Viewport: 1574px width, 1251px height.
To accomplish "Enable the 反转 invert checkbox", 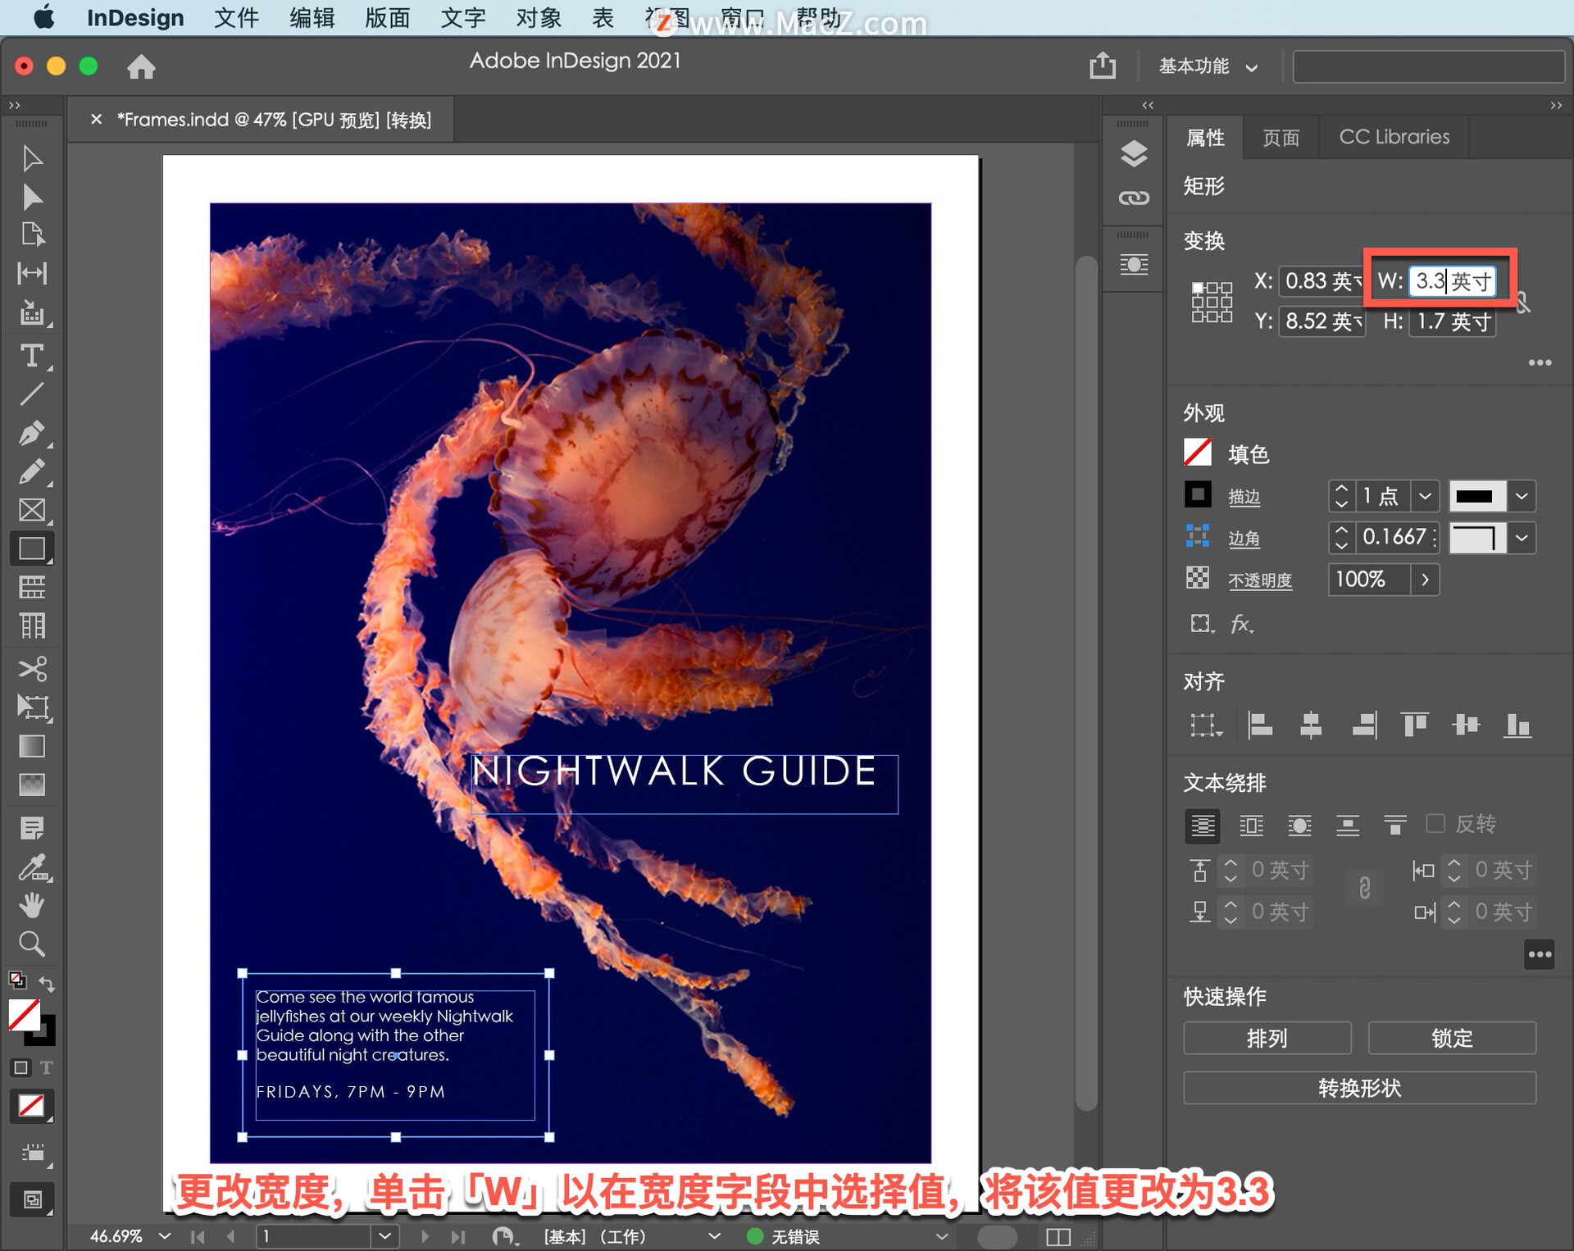I will [1435, 823].
